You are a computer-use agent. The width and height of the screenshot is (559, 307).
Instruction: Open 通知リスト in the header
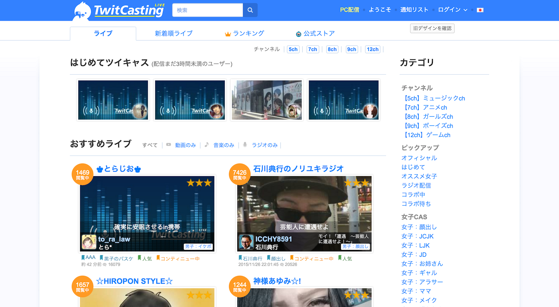point(414,10)
